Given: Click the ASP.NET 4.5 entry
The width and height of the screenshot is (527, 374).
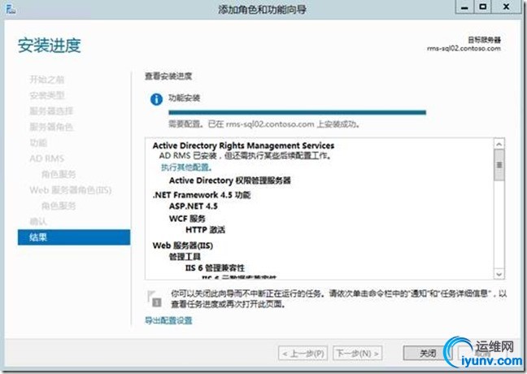Looking at the screenshot, I should [x=194, y=206].
